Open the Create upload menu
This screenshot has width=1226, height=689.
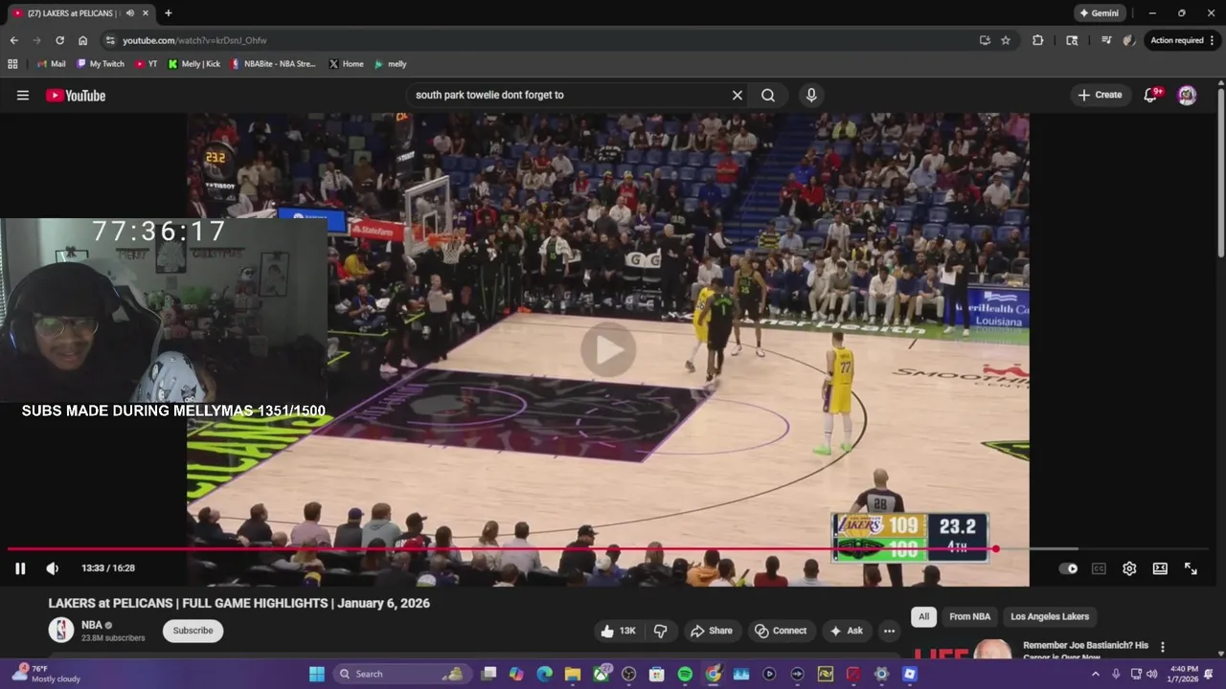tap(1100, 95)
